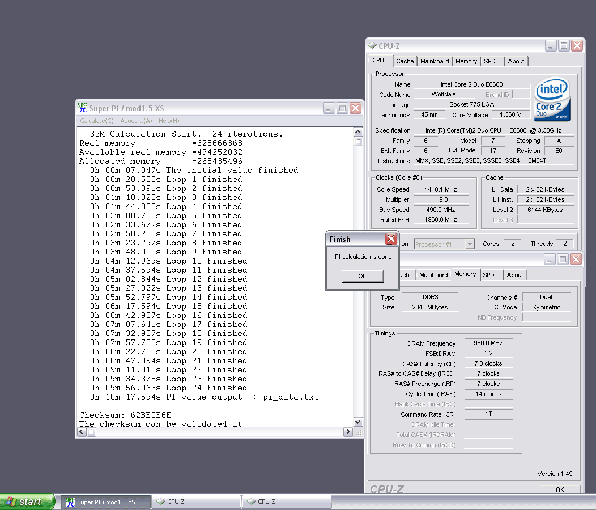Minimize the Super PI window
This screenshot has width=596, height=510.
(329, 108)
